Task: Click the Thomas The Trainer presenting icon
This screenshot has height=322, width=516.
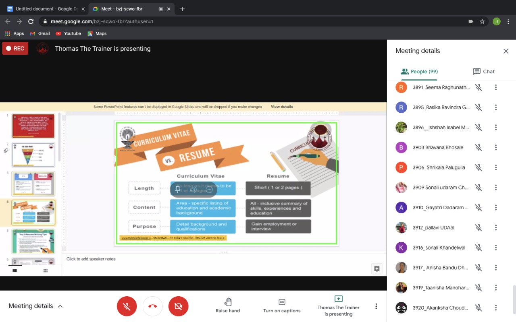Action: click(x=338, y=299)
